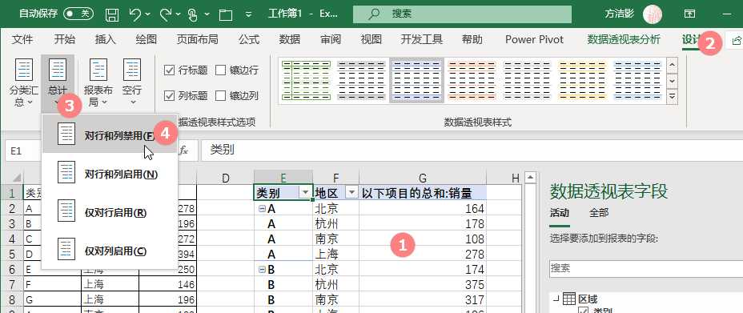Open the 地区 filter dropdown in cell F1
This screenshot has width=743, height=313.
(x=351, y=192)
